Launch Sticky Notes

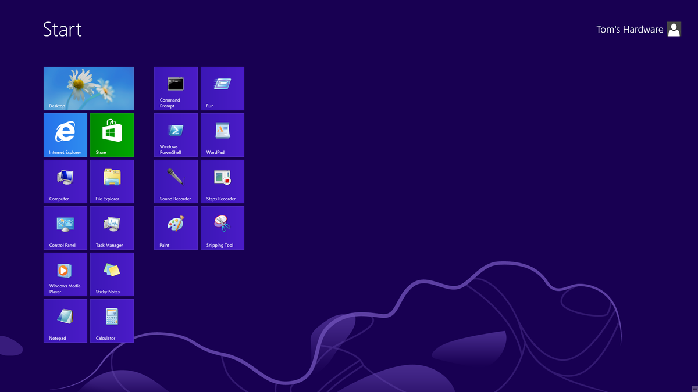coord(112,274)
